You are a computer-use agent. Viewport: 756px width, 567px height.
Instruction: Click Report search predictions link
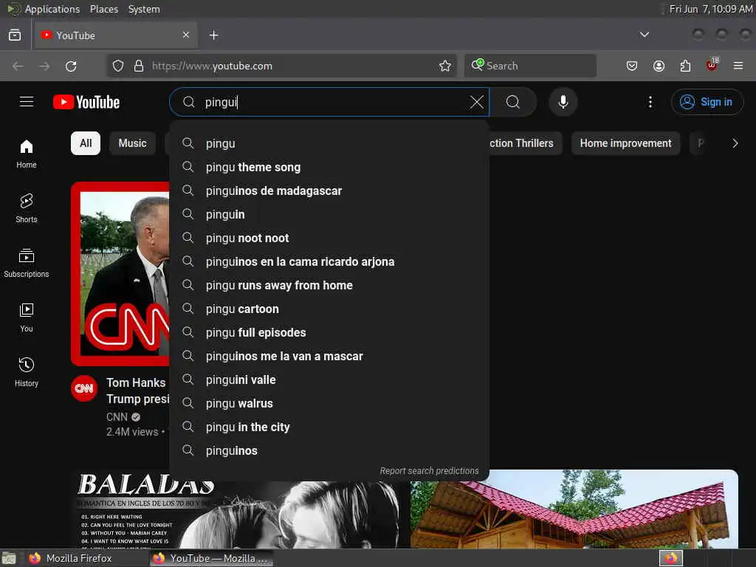click(429, 470)
